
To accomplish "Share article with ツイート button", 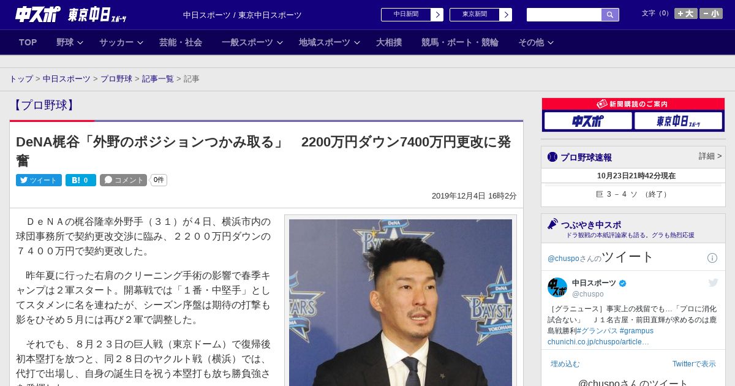I will (39, 180).
